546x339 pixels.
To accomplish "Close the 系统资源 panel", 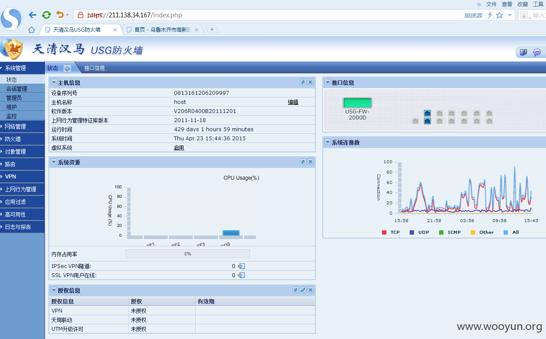I will pyautogui.click(x=310, y=161).
